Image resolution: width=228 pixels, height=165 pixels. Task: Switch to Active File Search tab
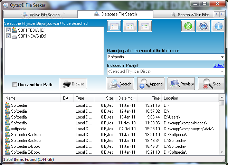point(40,15)
